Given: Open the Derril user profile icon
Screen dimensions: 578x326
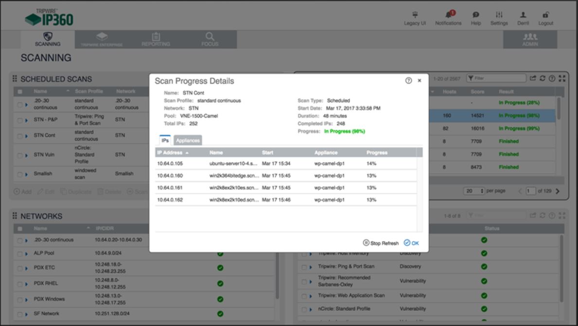Looking at the screenshot, I should point(523,15).
